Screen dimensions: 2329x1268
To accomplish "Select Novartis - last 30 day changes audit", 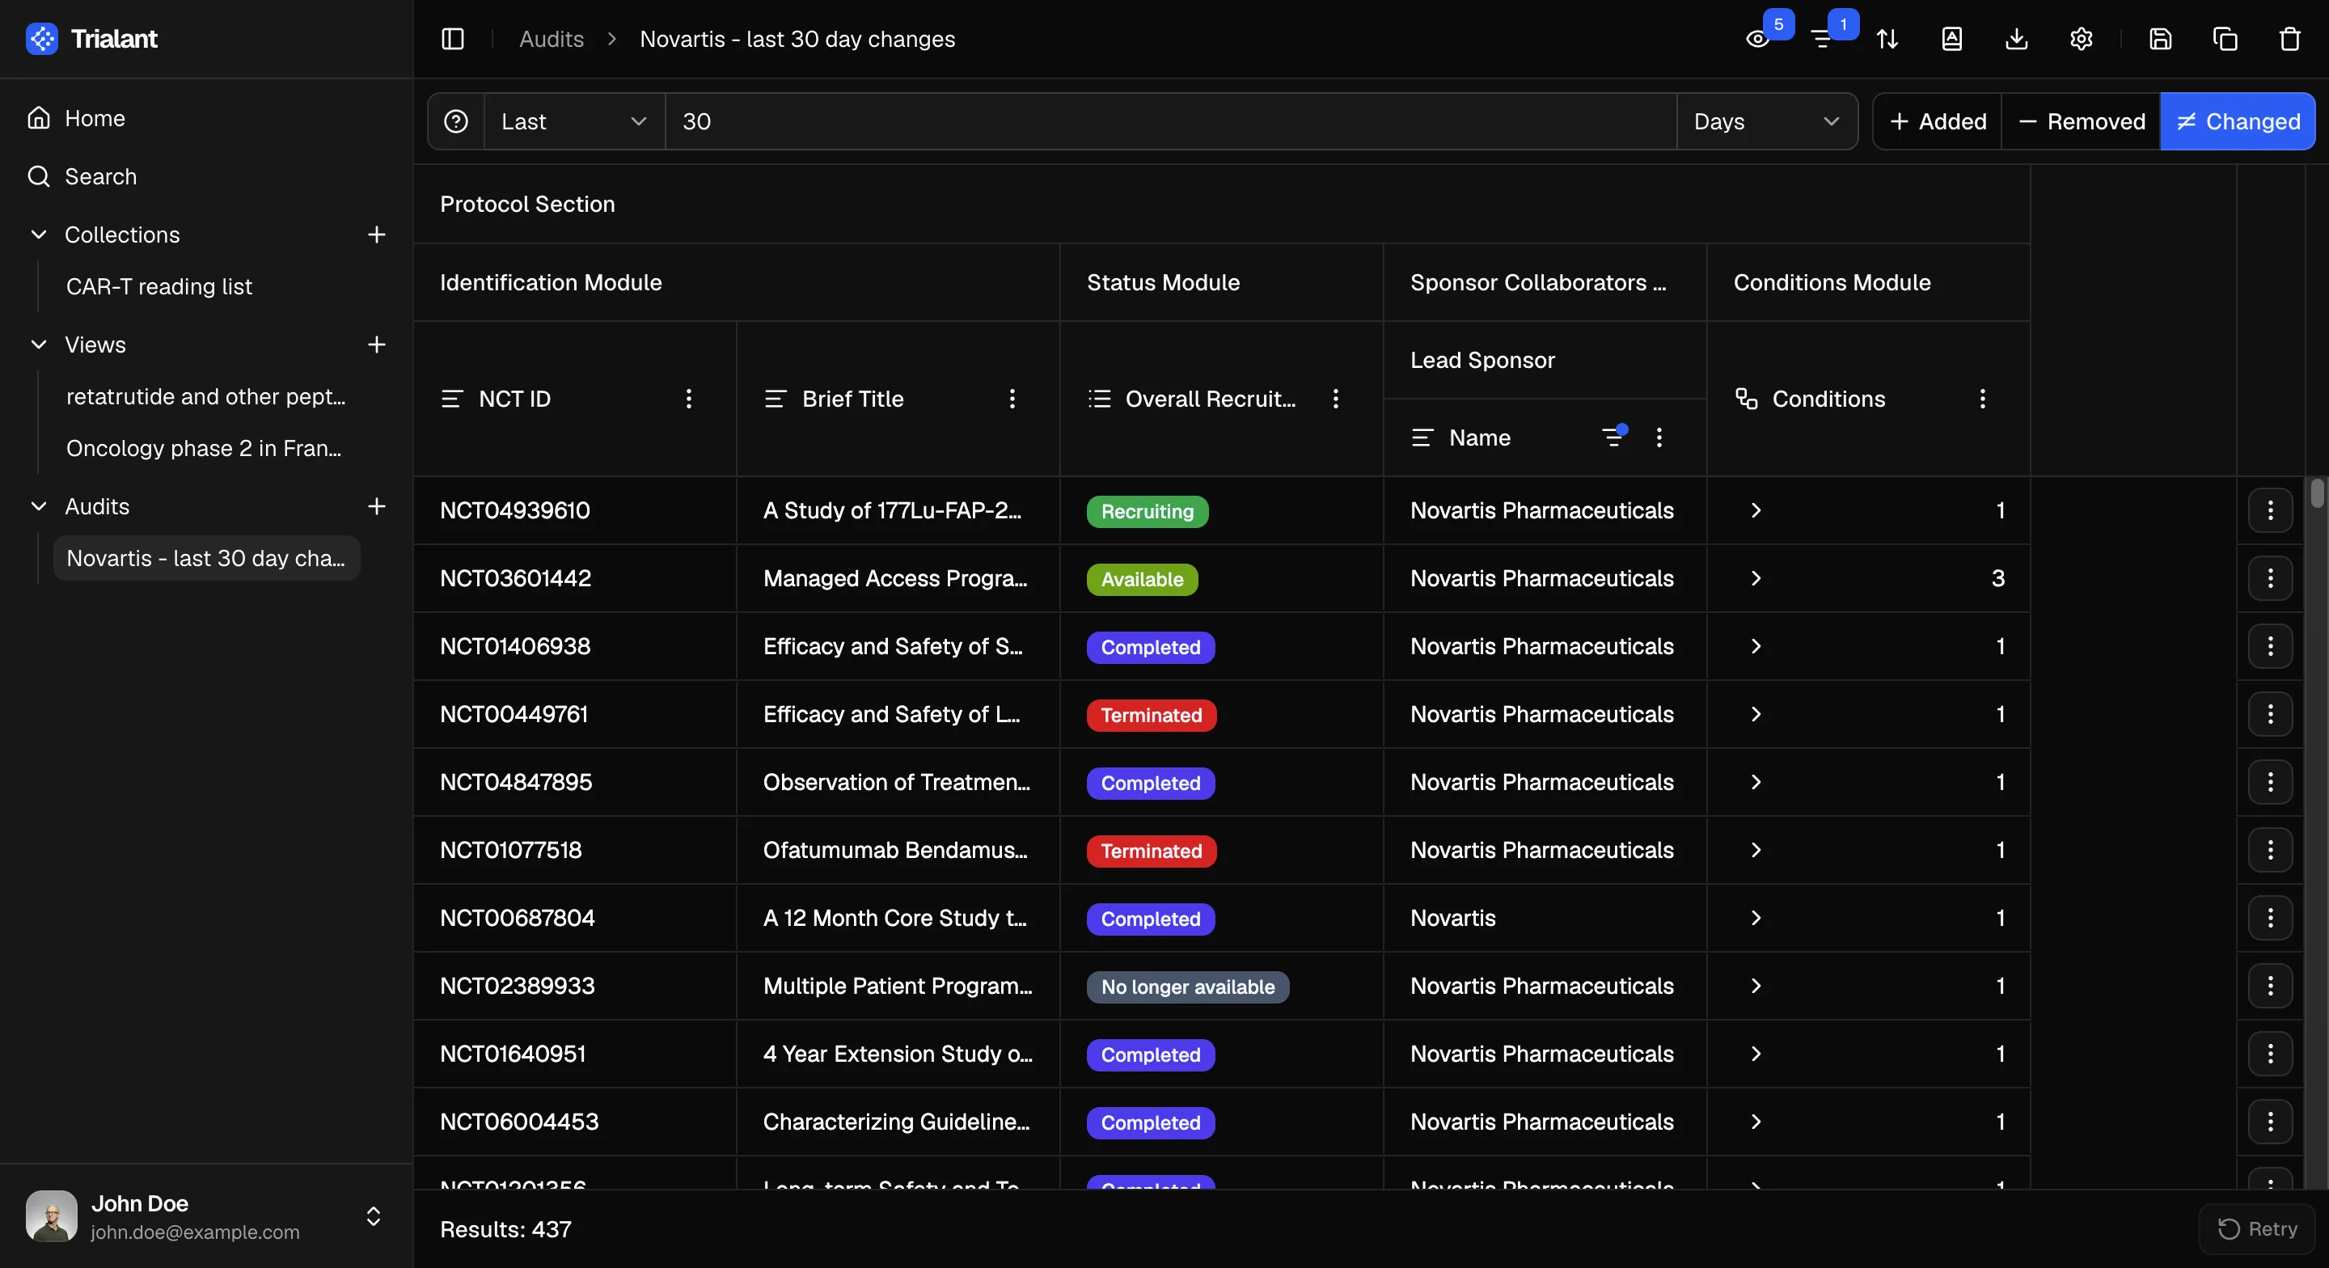I will click(x=206, y=558).
